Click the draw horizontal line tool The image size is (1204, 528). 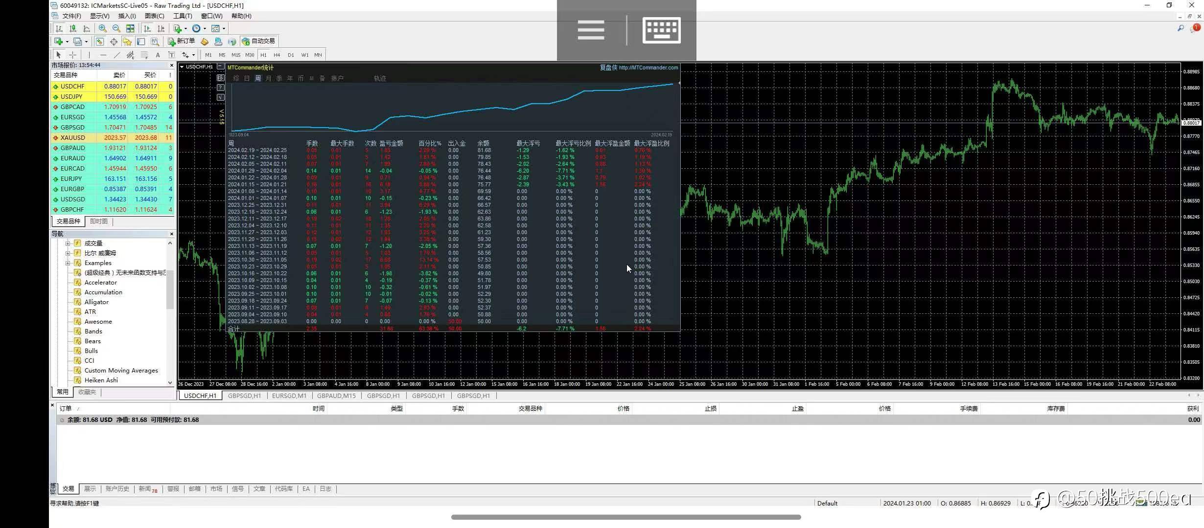(x=103, y=55)
